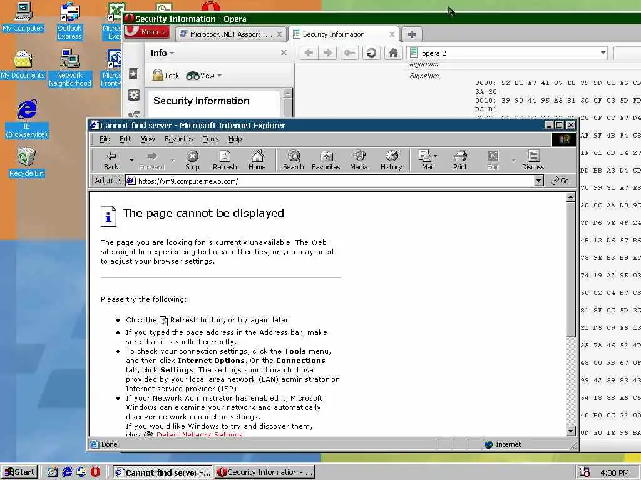The height and width of the screenshot is (480, 641).
Task: Open Opera's bookmarks star panel icon
Action: click(x=134, y=74)
